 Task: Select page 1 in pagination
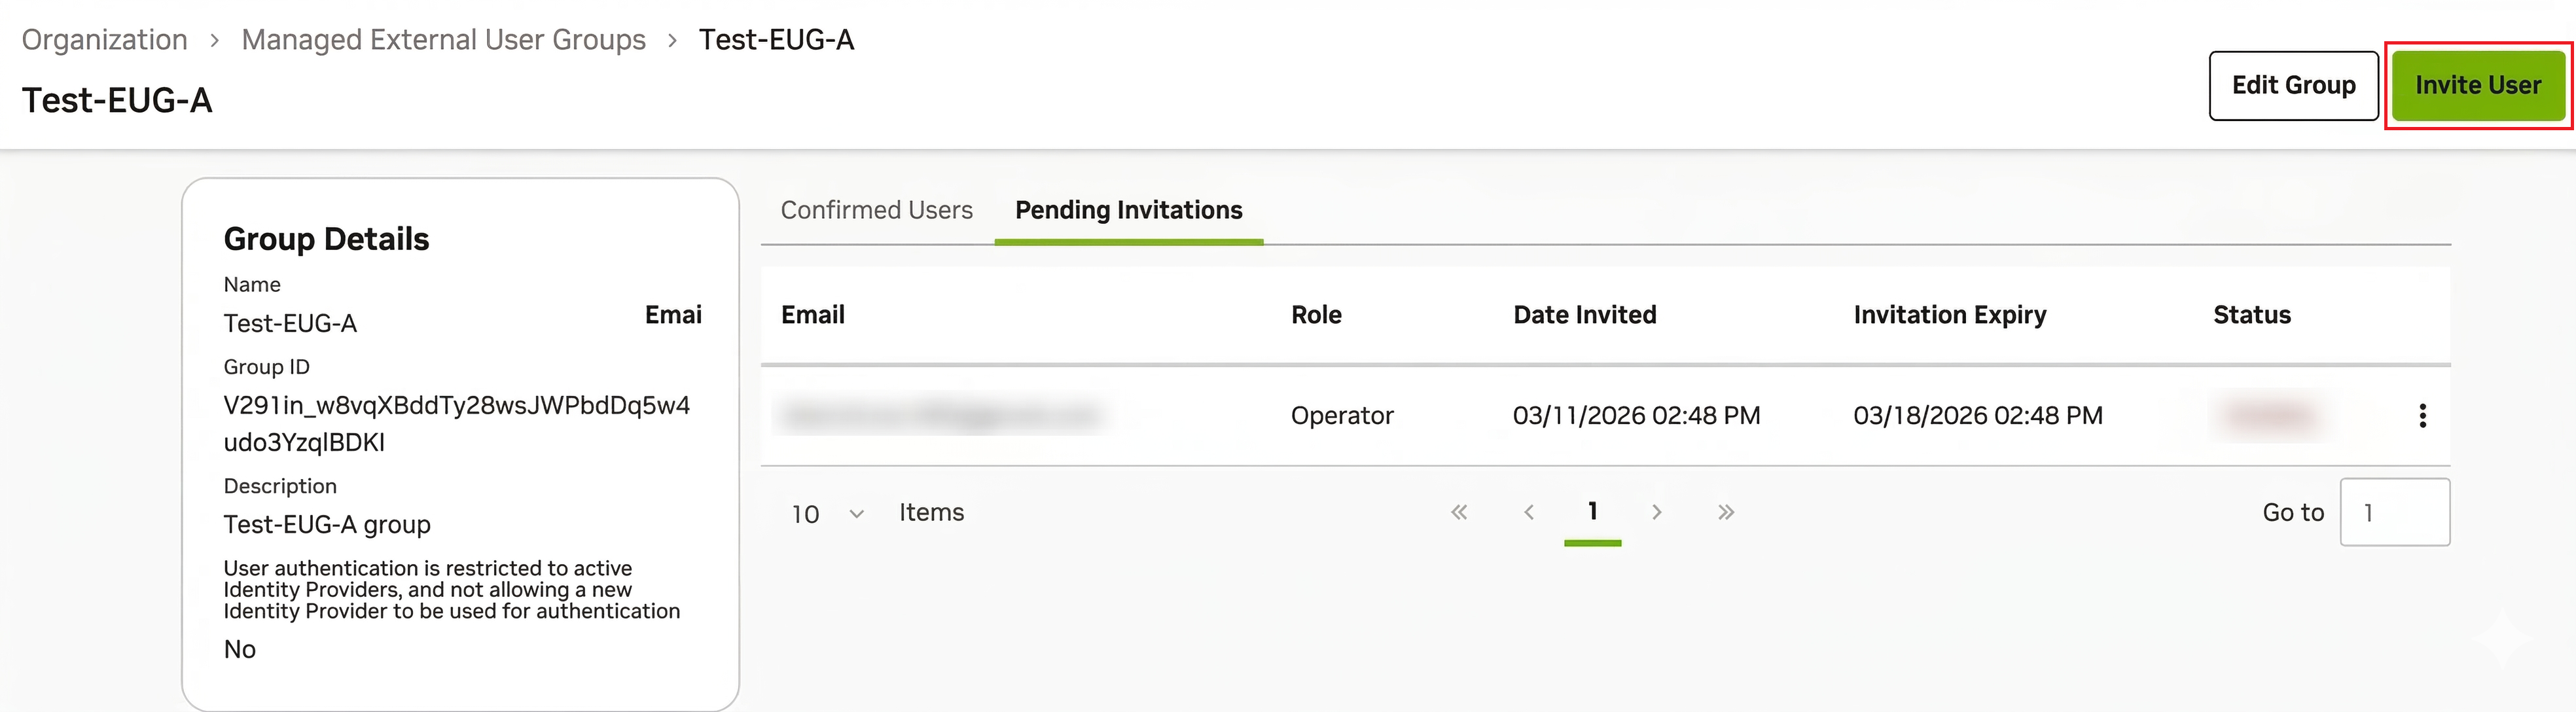point(1593,510)
